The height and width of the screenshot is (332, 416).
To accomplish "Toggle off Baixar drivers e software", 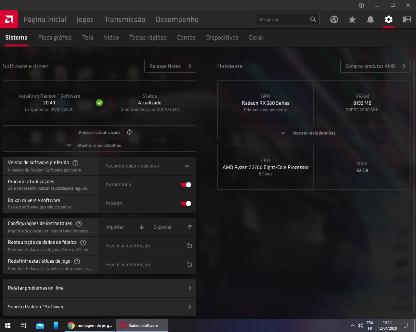I will (x=186, y=204).
